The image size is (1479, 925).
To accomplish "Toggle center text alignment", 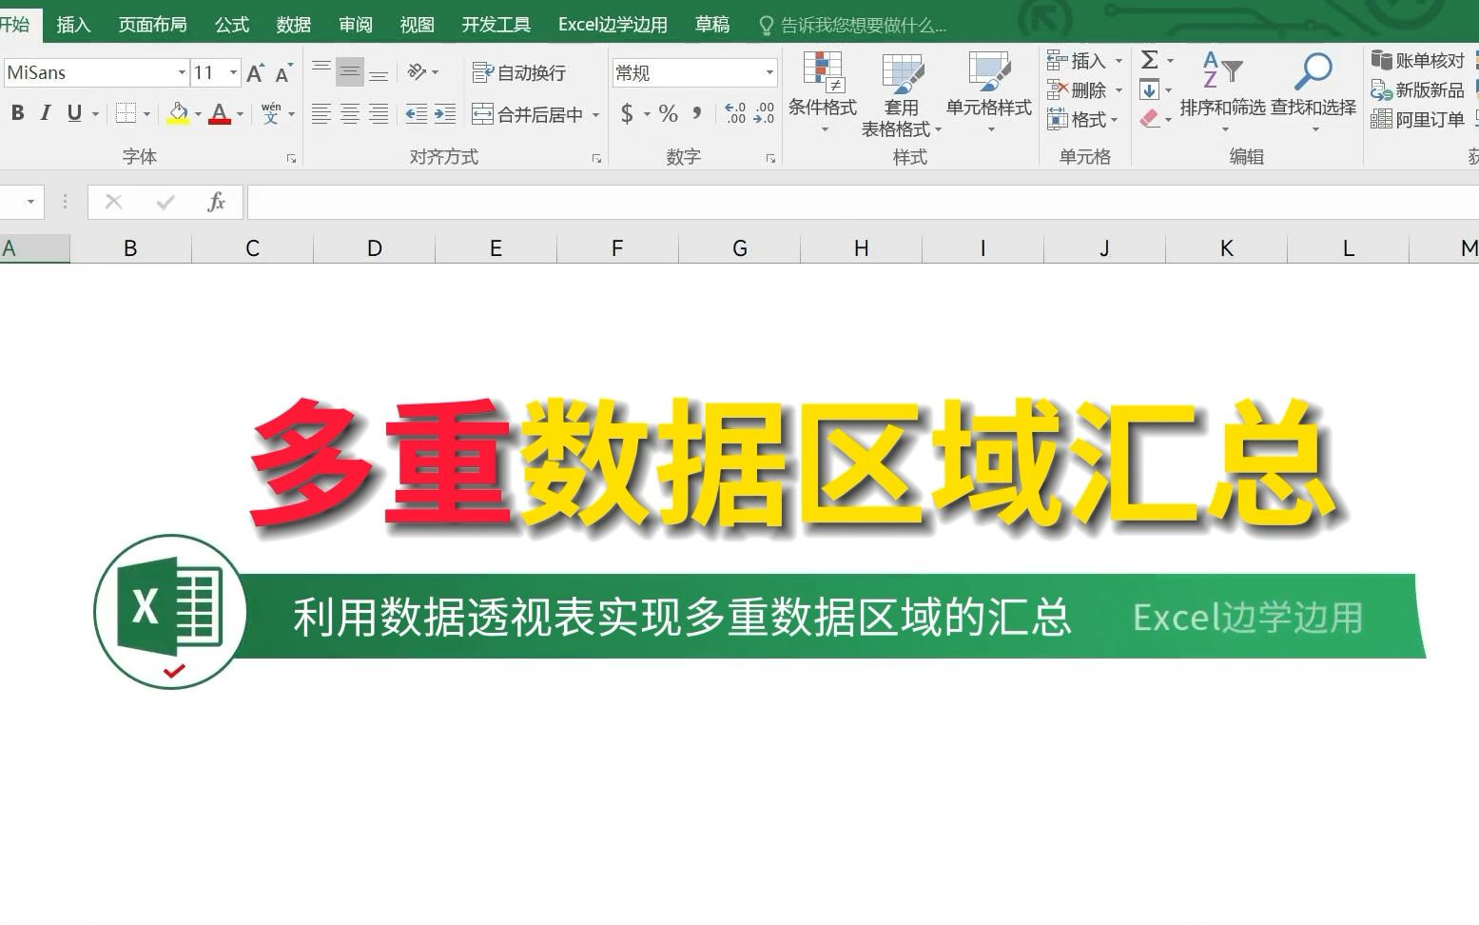I will coord(350,114).
